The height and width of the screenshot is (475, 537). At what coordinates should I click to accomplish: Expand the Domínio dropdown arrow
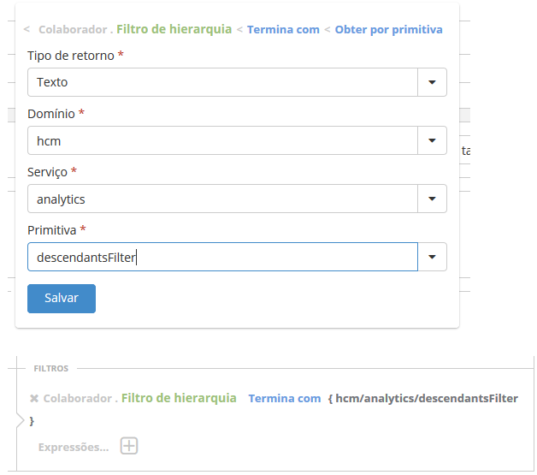click(432, 140)
